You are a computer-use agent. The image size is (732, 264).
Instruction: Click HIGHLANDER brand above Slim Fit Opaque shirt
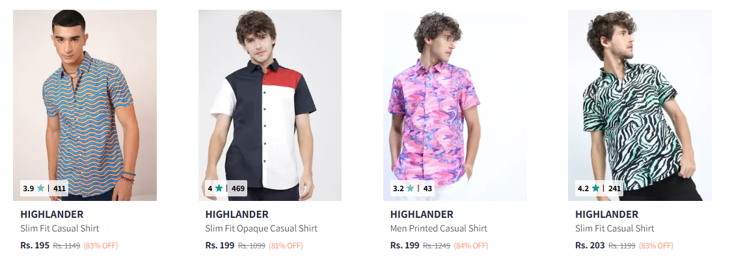pos(237,215)
